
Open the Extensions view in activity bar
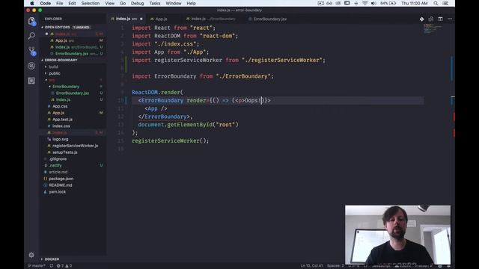pyautogui.click(x=31, y=81)
